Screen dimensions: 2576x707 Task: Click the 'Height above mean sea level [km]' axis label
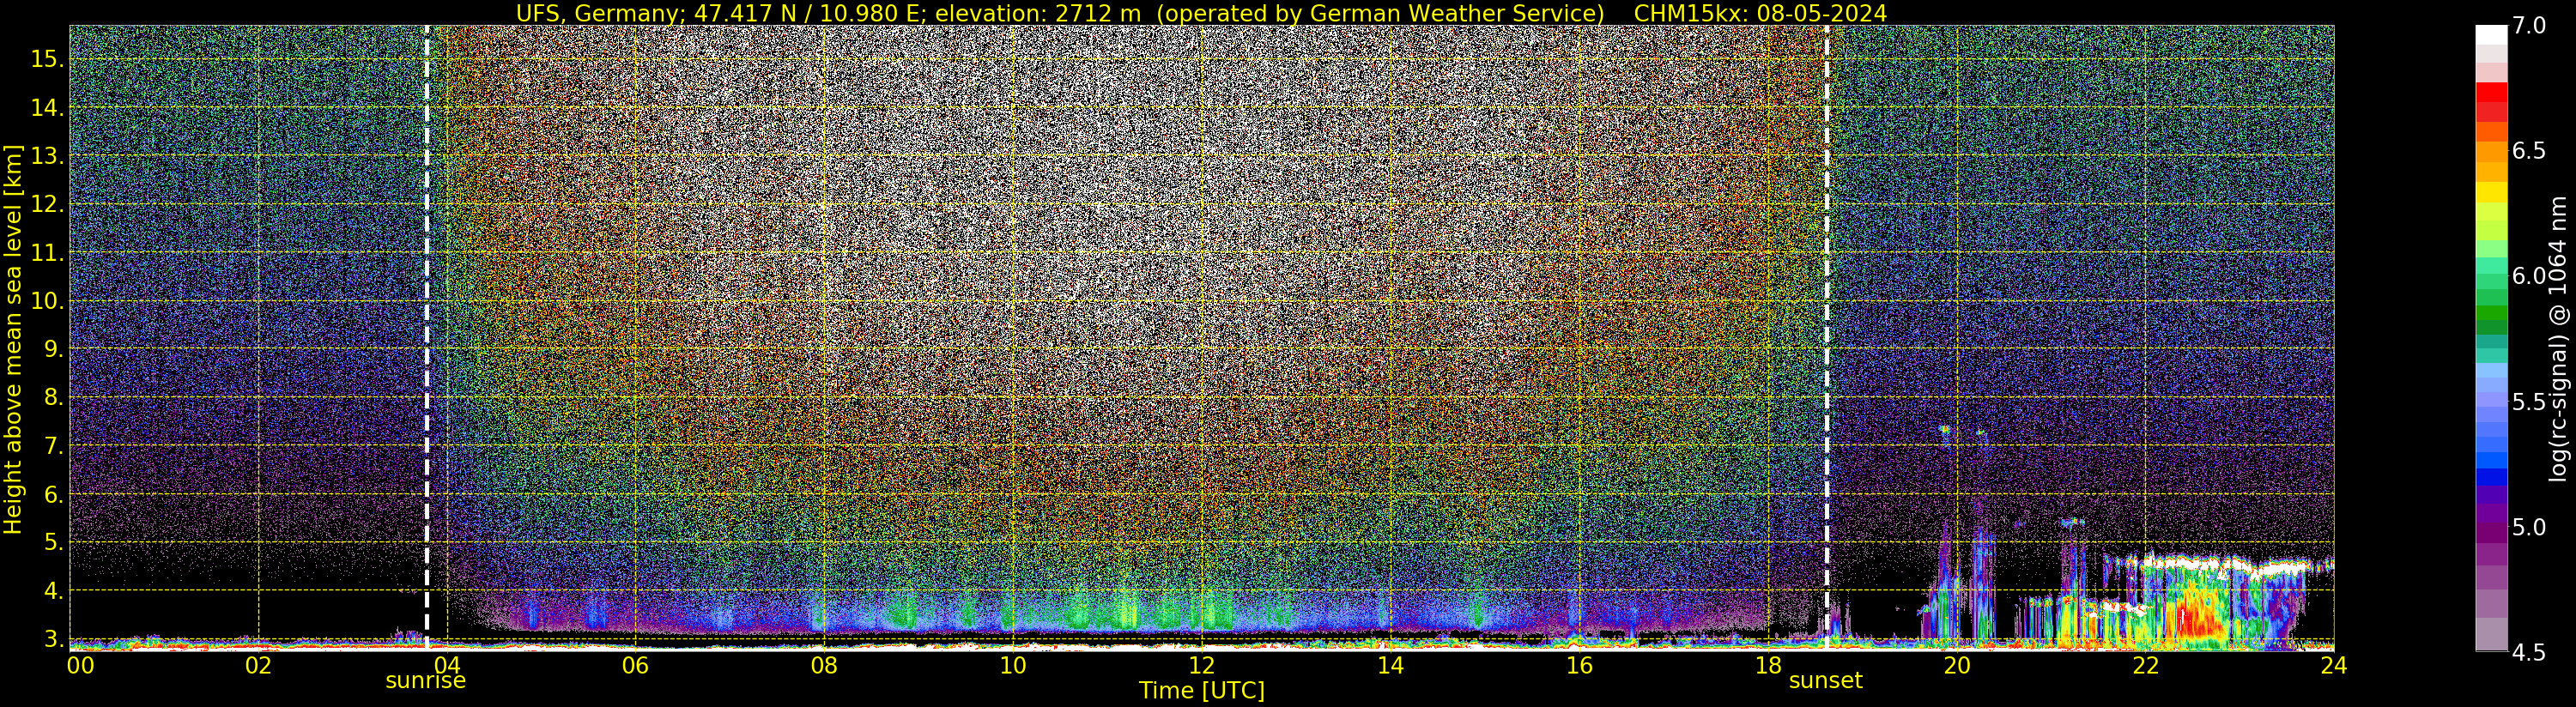pyautogui.click(x=13, y=340)
